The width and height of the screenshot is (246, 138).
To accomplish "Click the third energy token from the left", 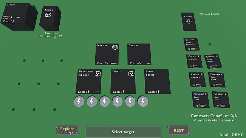I will [105, 101].
